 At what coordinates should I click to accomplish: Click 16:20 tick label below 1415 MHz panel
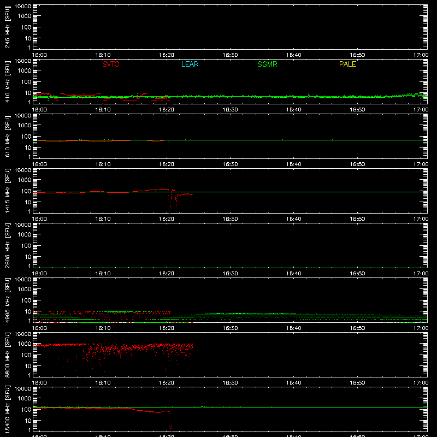tap(167, 219)
